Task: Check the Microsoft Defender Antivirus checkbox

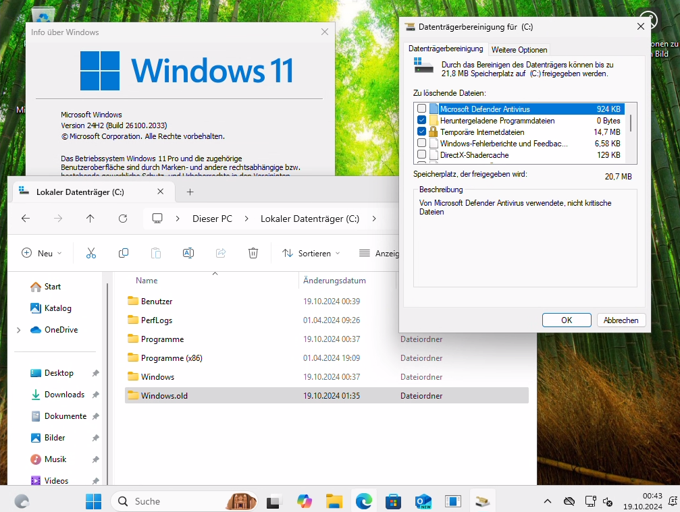Action: [x=421, y=109]
